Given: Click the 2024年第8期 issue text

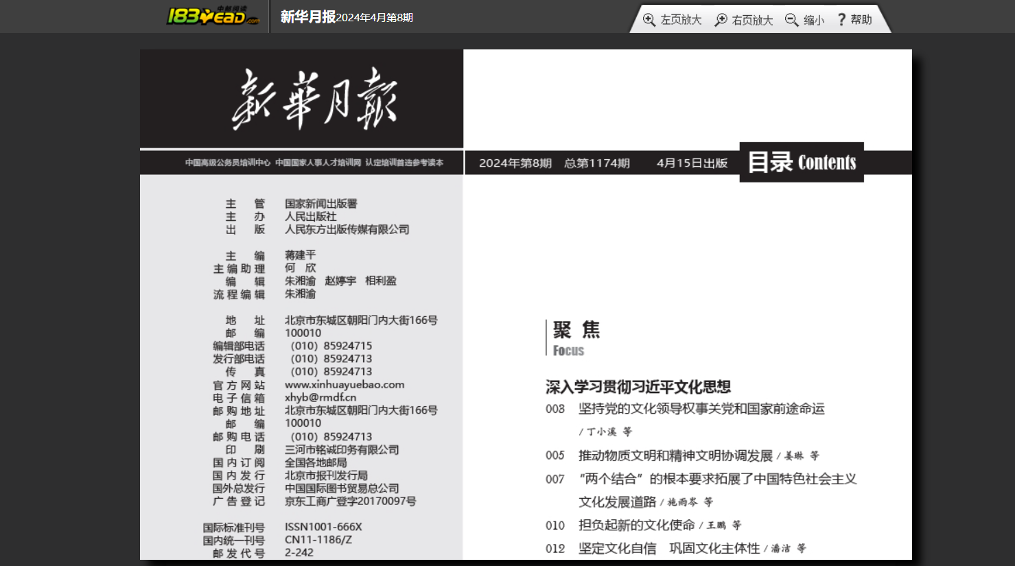Looking at the screenshot, I should pos(515,163).
